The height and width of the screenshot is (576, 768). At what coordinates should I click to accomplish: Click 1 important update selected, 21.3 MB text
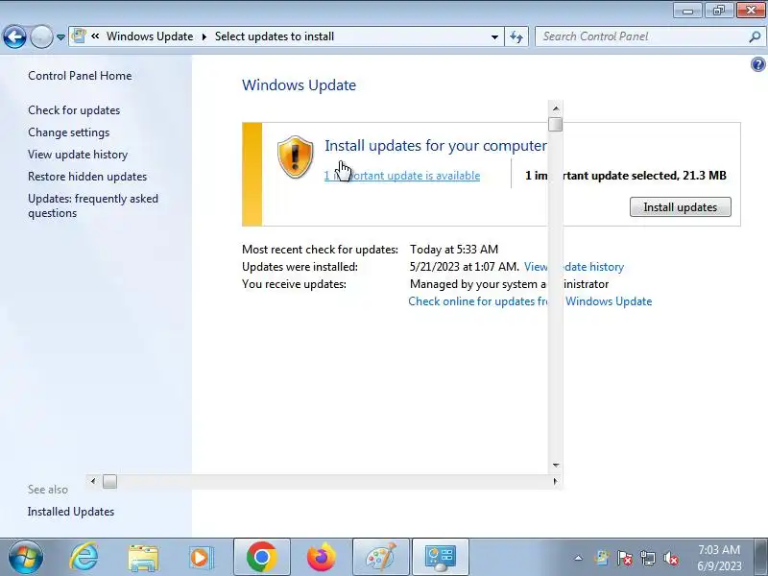coord(626,176)
